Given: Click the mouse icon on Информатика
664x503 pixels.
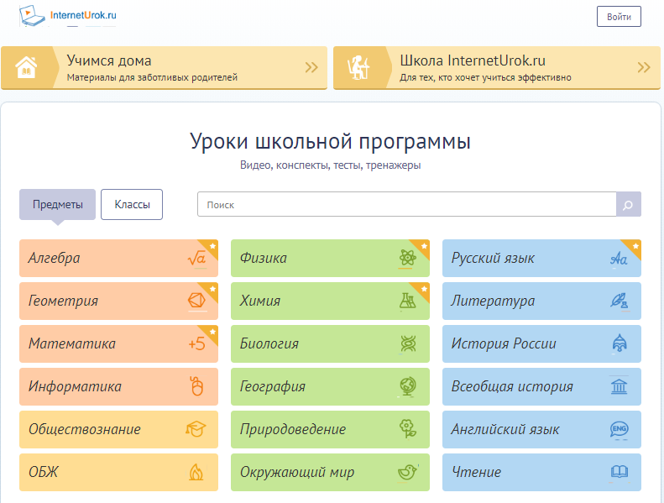Looking at the screenshot, I should 197,386.
